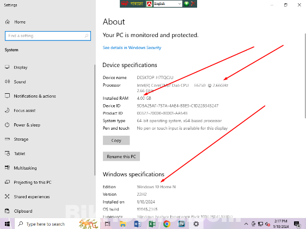The width and height of the screenshot is (306, 229).
Task: Click the About page heading
Action: pyautogui.click(x=114, y=22)
